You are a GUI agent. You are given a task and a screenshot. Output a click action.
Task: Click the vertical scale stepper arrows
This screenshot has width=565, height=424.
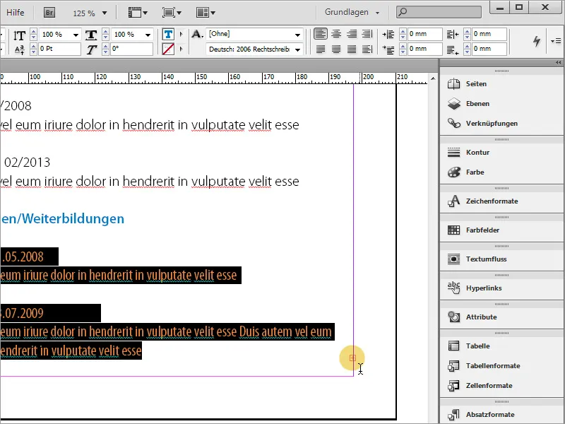coord(33,35)
